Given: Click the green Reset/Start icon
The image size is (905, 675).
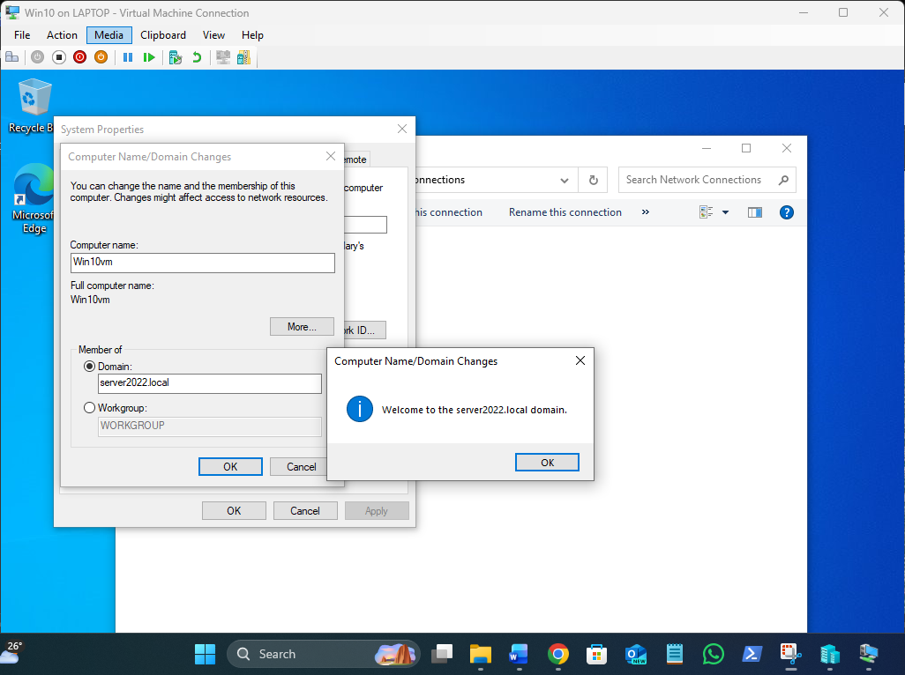Looking at the screenshot, I should [149, 57].
